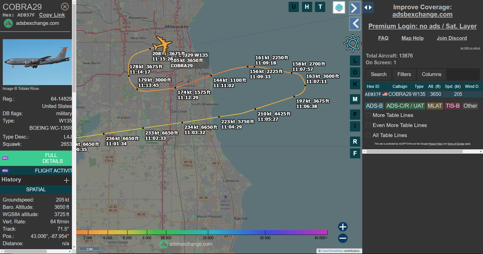Click the Copy Link link
The width and height of the screenshot is (483, 254).
(52, 15)
